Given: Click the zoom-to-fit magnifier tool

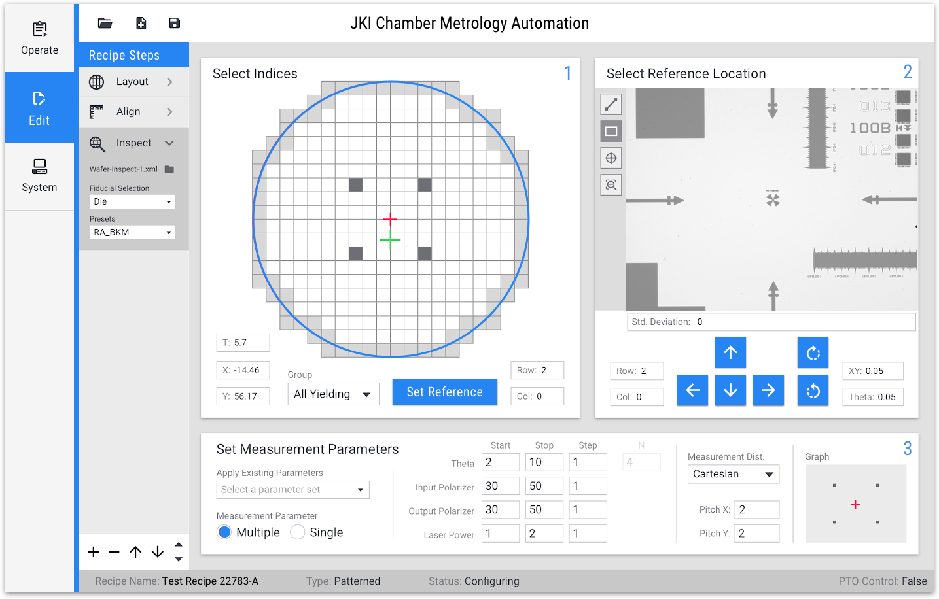Looking at the screenshot, I should 611,185.
